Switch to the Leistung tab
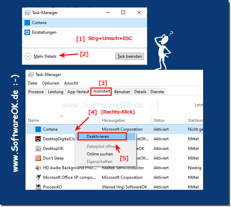The image size is (231, 207). 55,92
